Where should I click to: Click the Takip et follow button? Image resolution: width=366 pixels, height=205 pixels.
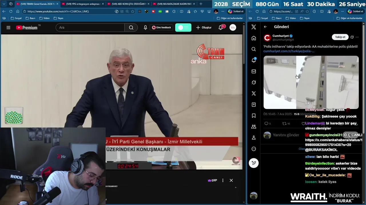tap(340, 37)
